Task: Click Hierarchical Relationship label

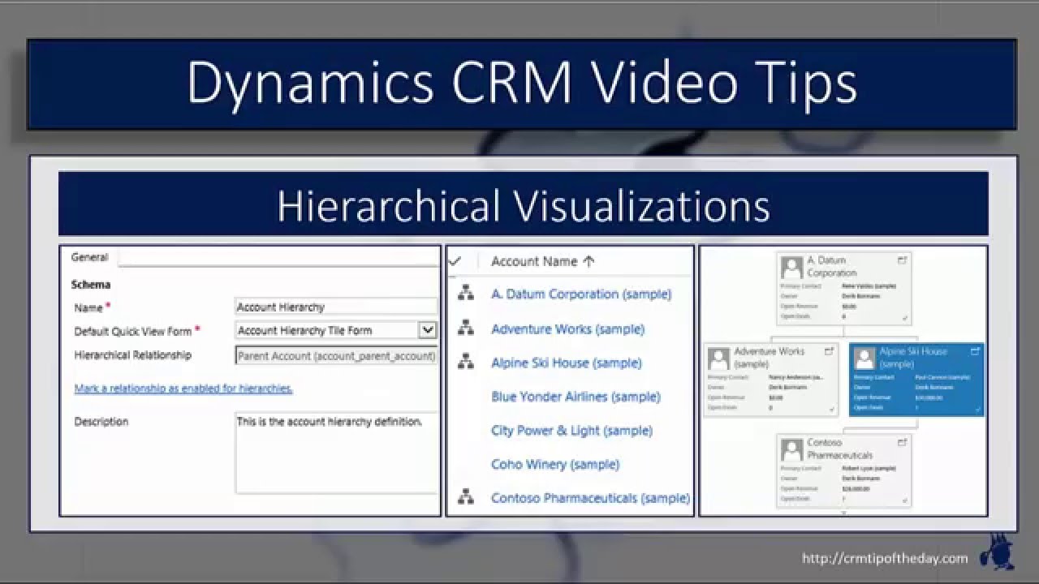Action: point(133,355)
